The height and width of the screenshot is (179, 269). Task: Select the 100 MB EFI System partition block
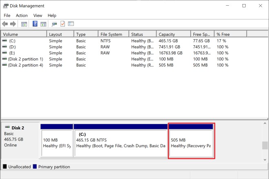tap(57, 140)
